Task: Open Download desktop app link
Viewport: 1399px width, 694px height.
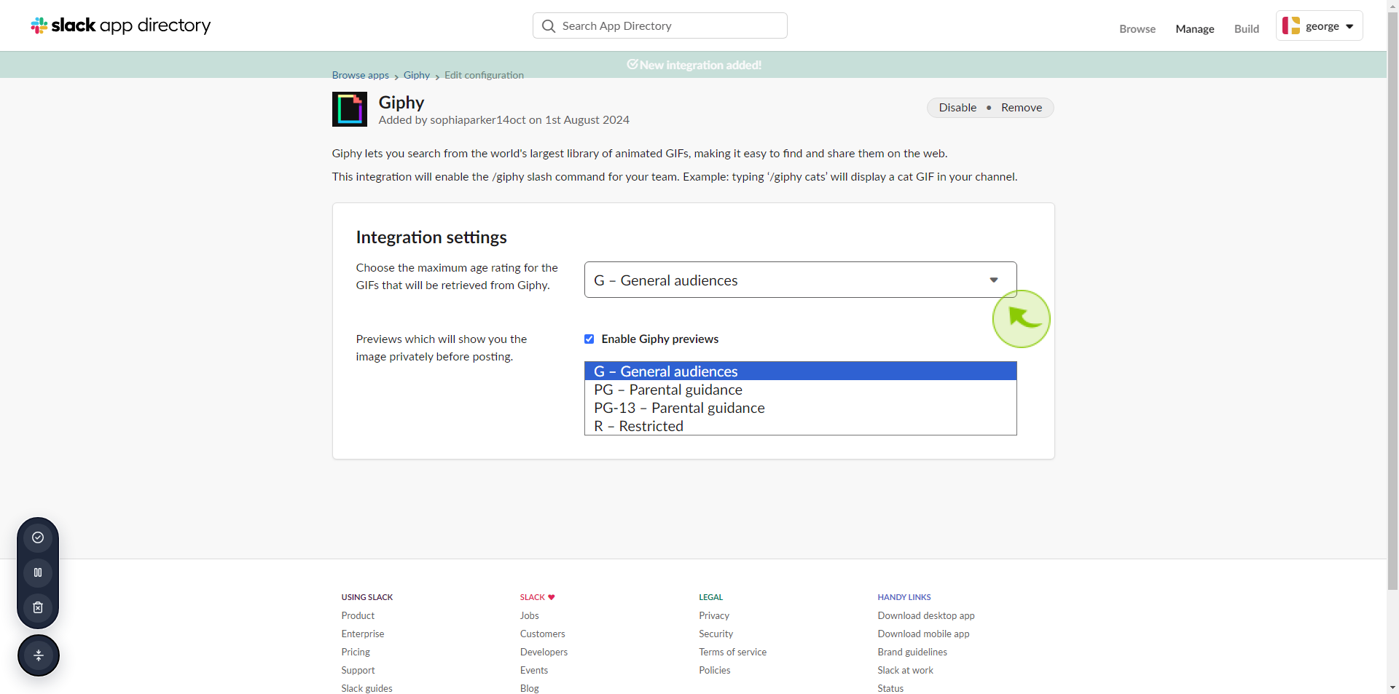Action: 926,615
